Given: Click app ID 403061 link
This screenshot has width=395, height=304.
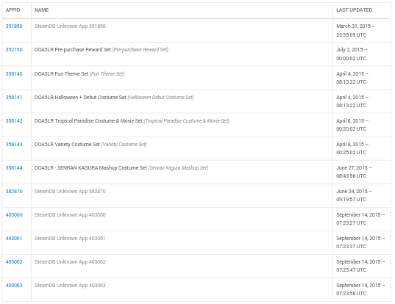Looking at the screenshot, I should click(14, 239).
